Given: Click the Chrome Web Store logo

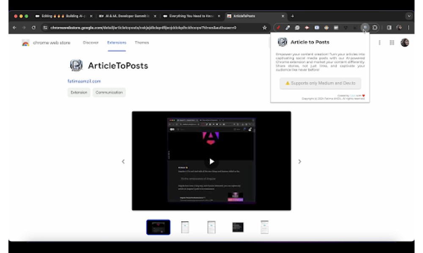Looking at the screenshot, I should (26, 43).
